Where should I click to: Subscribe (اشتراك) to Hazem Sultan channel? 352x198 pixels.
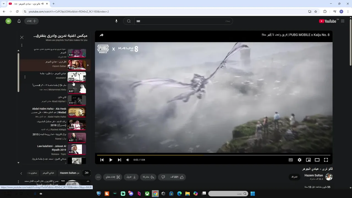coord(295,177)
